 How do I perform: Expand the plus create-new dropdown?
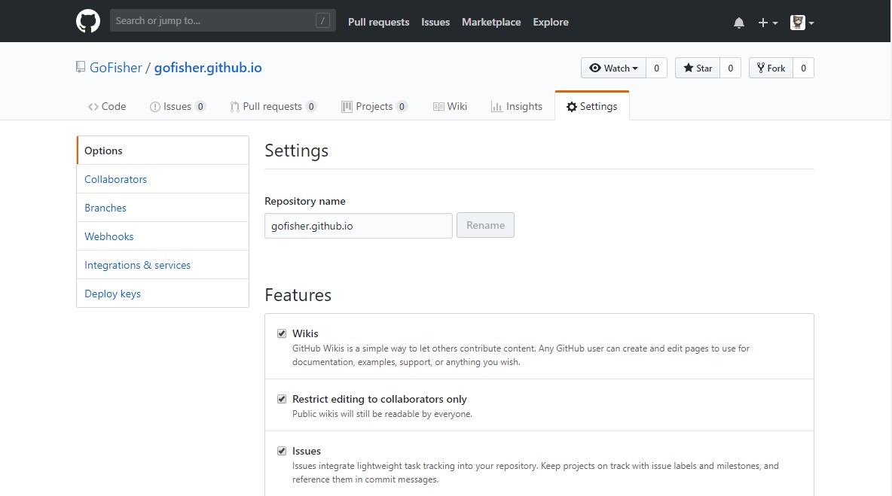[768, 23]
